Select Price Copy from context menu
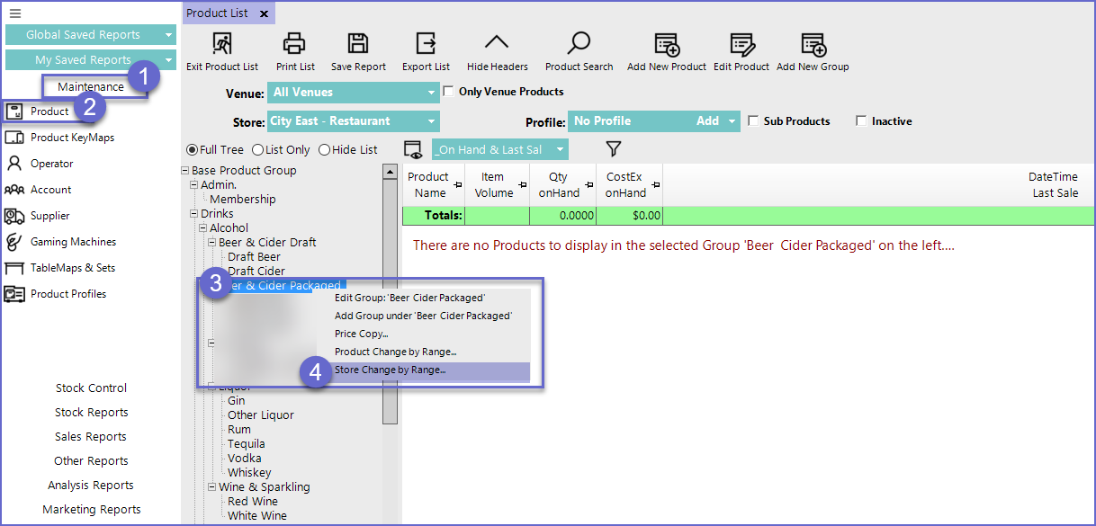Image resolution: width=1096 pixels, height=526 pixels. (362, 334)
